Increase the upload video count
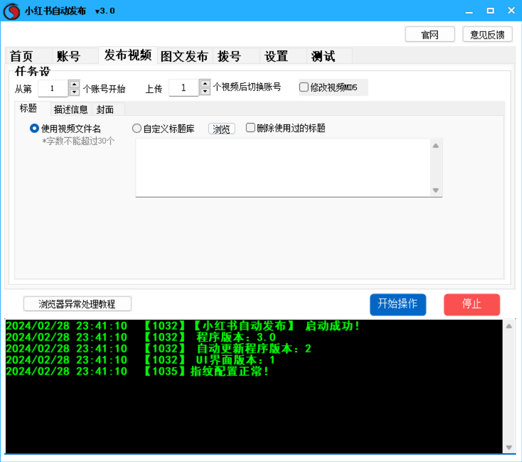 [x=205, y=83]
